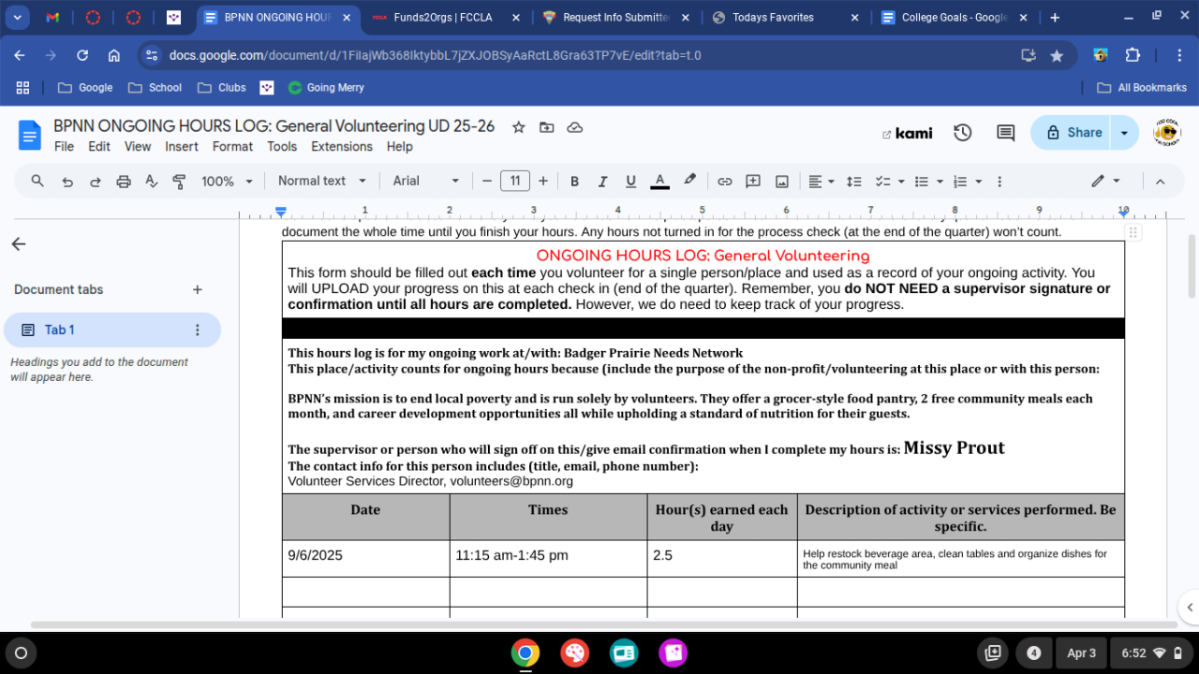Toggle the checklist formatting
Image resolution: width=1199 pixels, height=674 pixels.
click(882, 182)
